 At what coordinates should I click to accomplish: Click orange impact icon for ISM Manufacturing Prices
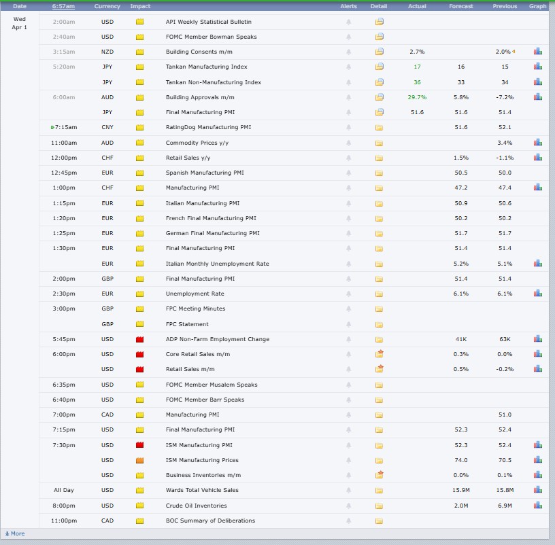140,460
